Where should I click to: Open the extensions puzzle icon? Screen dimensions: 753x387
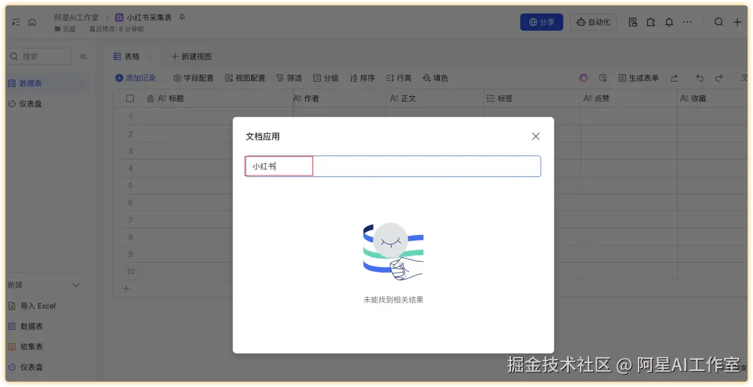click(x=651, y=22)
